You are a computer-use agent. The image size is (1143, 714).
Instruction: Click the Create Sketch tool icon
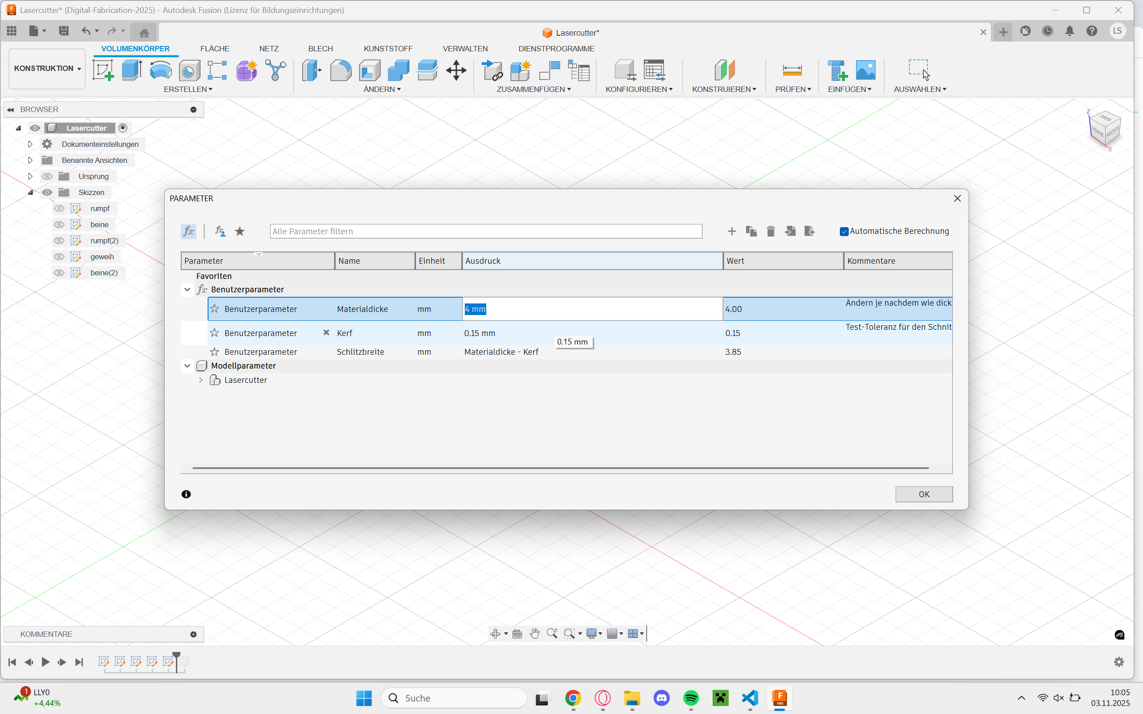coord(103,71)
